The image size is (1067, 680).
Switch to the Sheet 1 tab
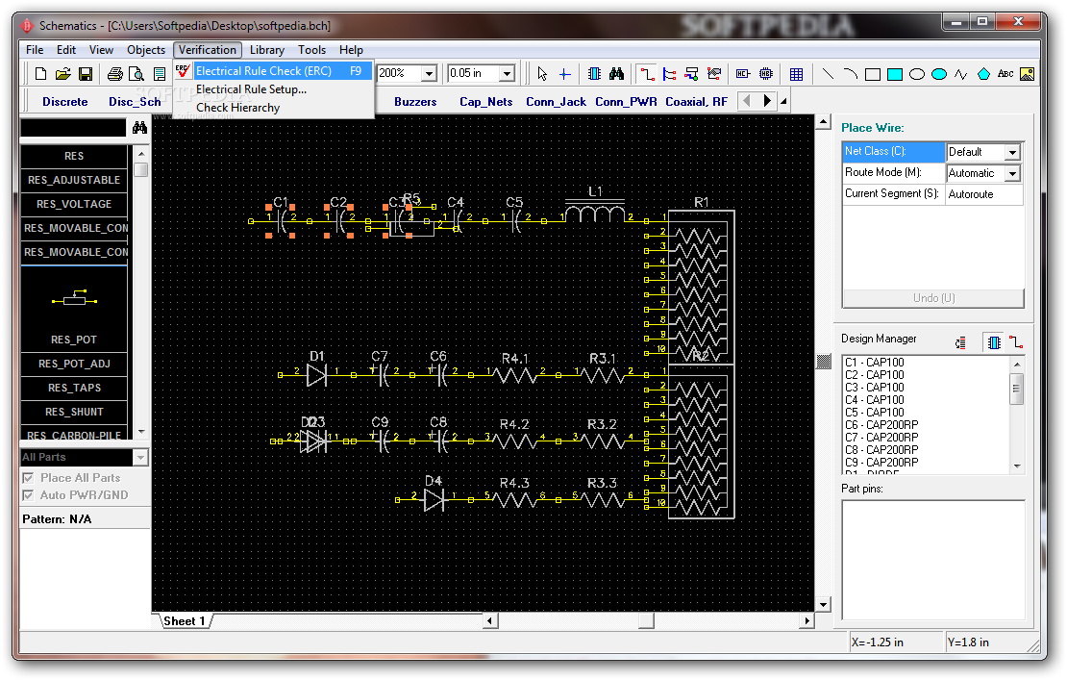tap(185, 620)
